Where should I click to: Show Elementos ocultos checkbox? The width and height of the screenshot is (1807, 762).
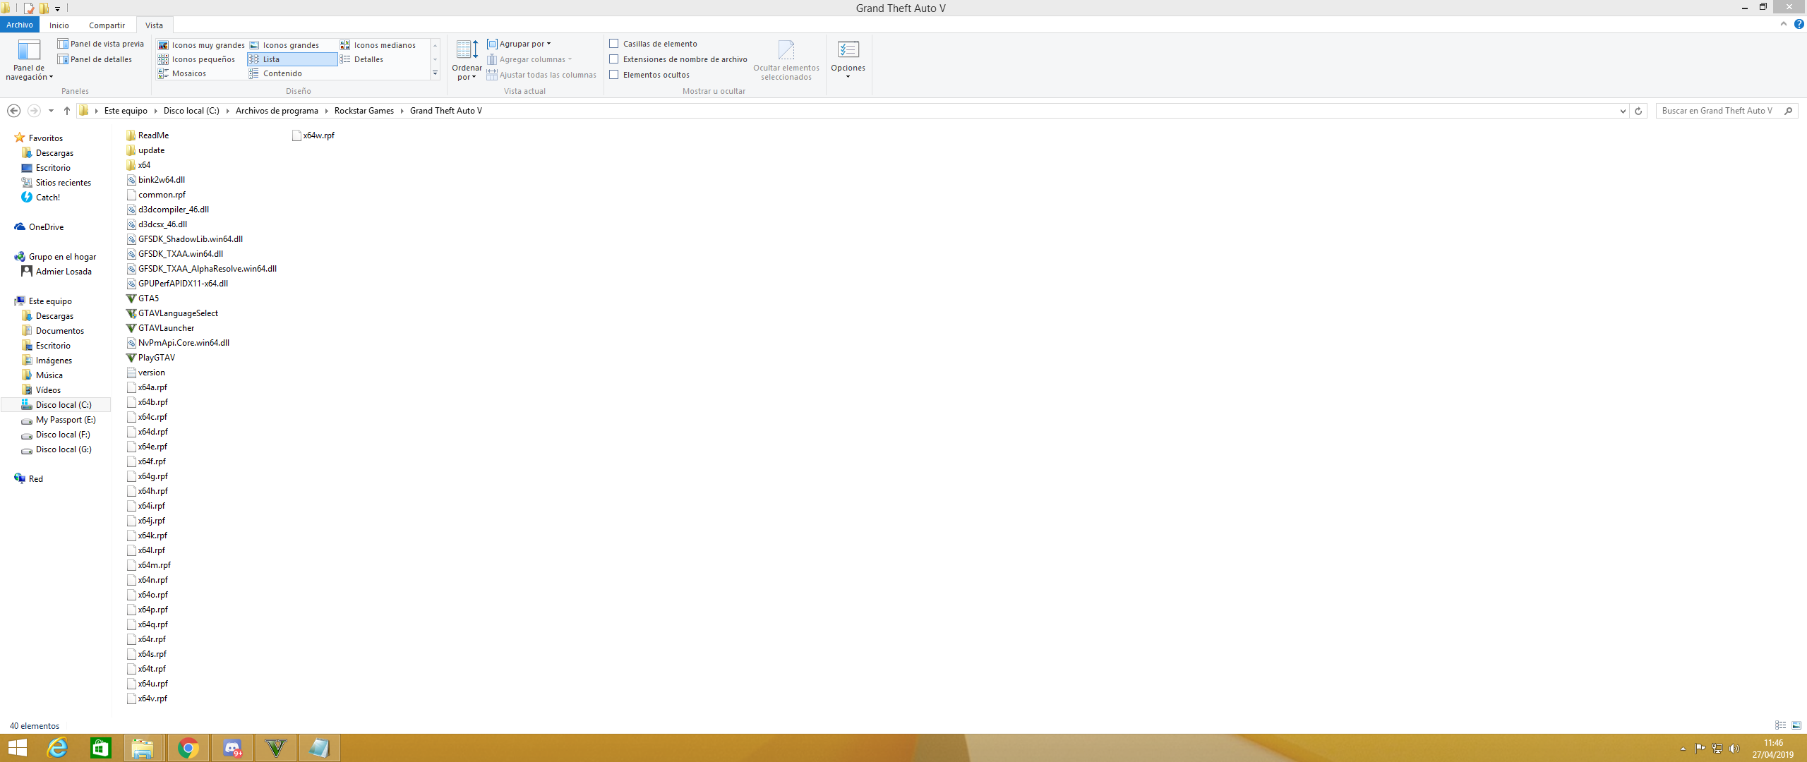coord(614,75)
